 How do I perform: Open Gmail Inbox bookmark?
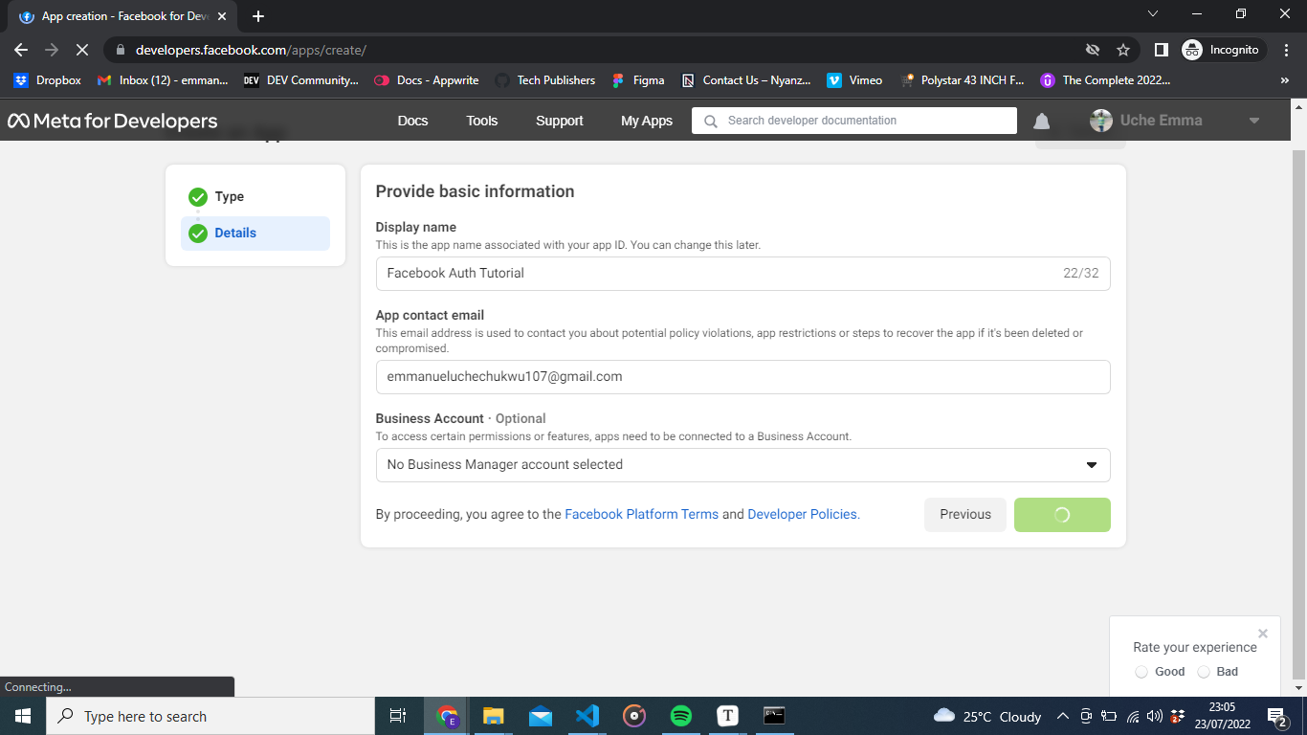[x=163, y=80]
